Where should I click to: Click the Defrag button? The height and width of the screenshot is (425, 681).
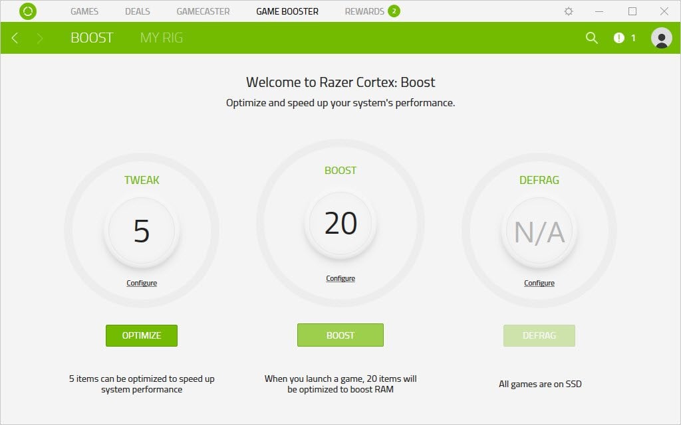click(539, 335)
